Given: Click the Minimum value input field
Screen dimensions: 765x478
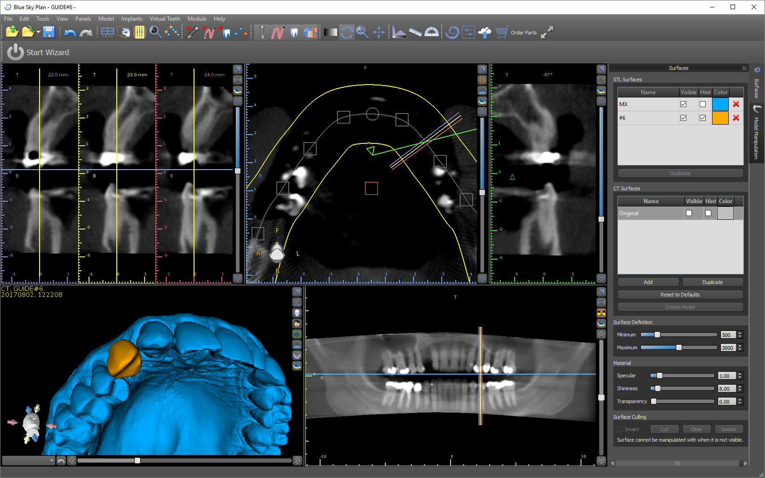Looking at the screenshot, I should tap(728, 335).
